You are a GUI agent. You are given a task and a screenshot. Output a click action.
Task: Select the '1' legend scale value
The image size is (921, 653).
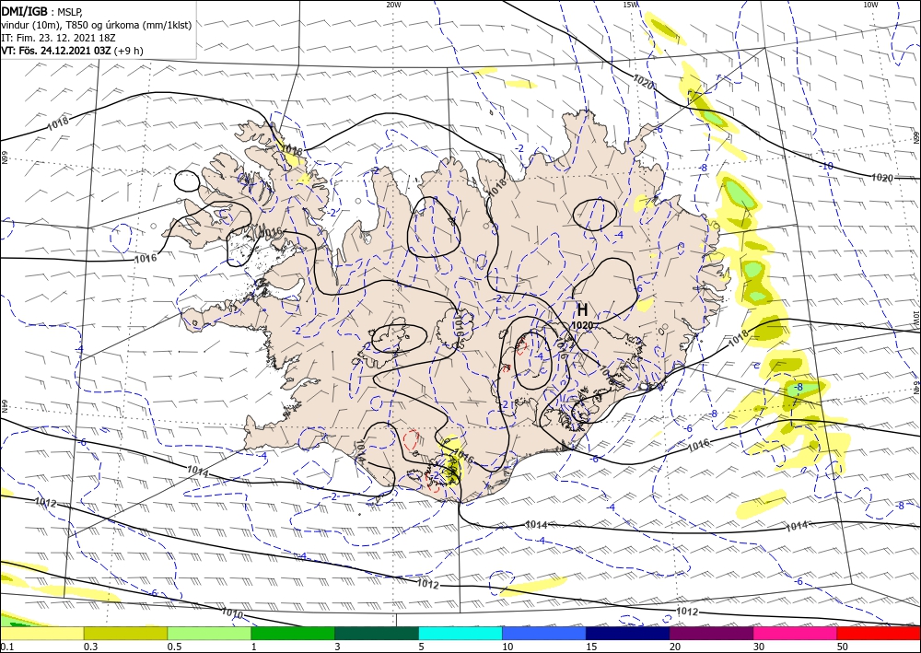(x=254, y=647)
